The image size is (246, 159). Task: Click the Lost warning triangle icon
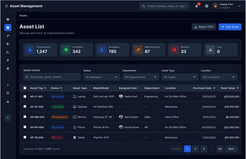coord(210,50)
